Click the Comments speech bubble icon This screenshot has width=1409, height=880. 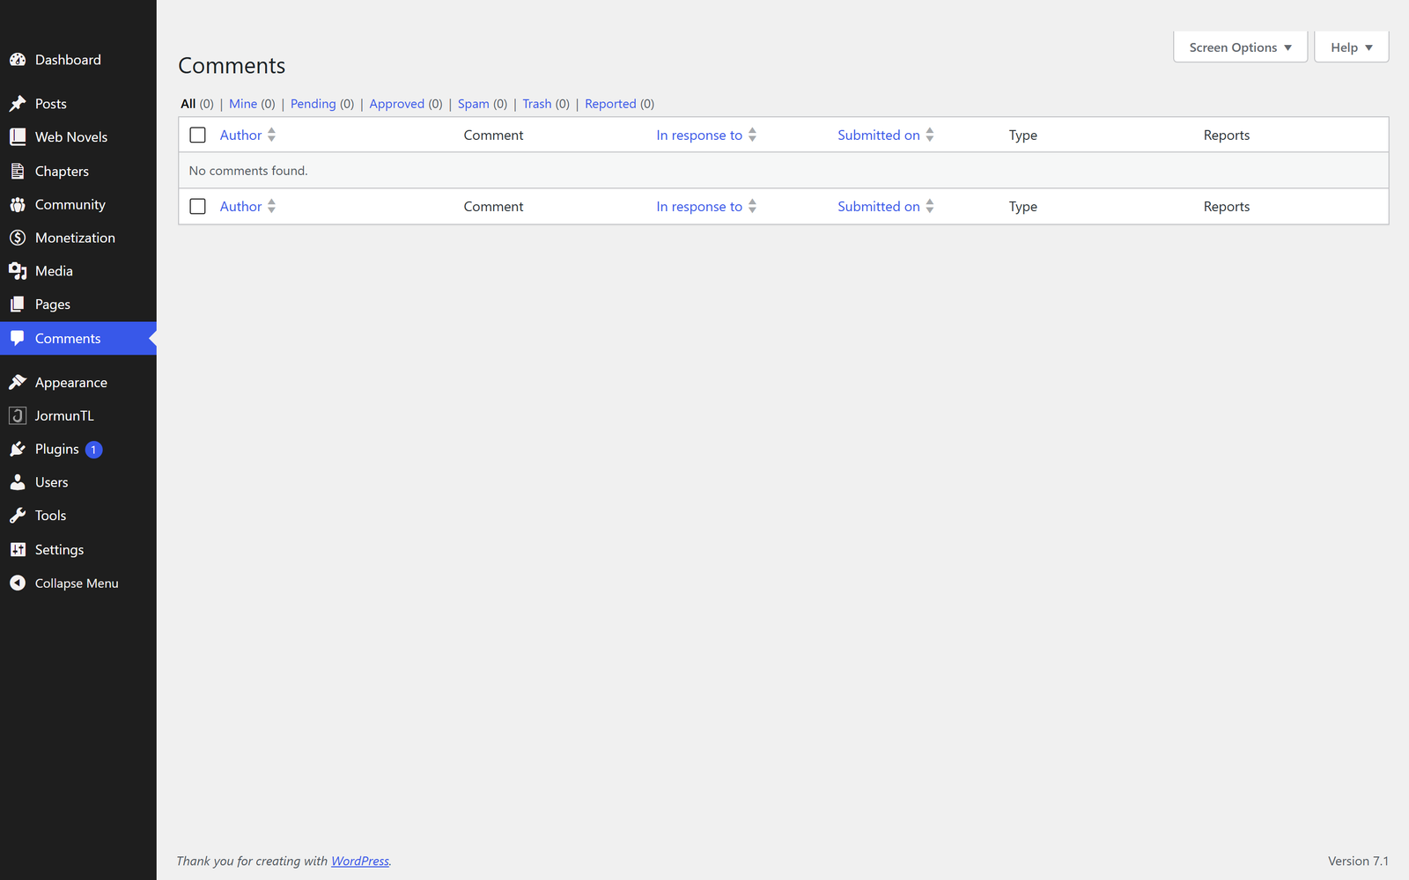pos(18,339)
